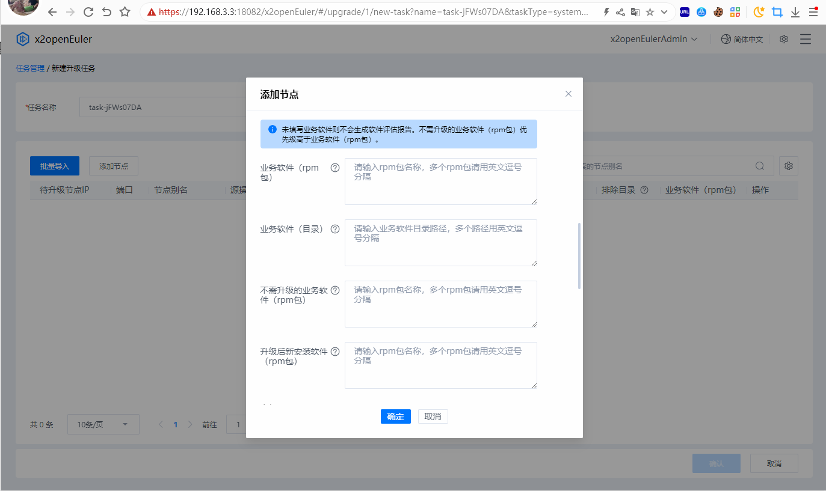826x491 pixels.
Task: Open the 10条/页 page size dropdown
Action: pyautogui.click(x=103, y=424)
